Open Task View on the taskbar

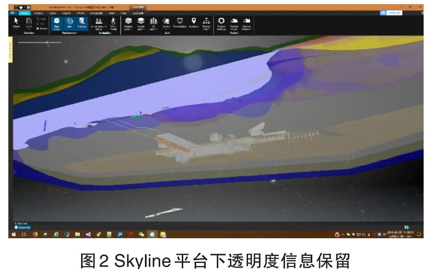click(24, 235)
